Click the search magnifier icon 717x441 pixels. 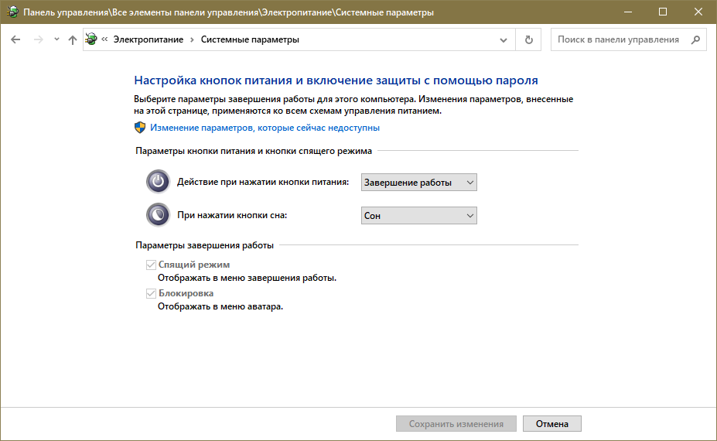coord(695,39)
